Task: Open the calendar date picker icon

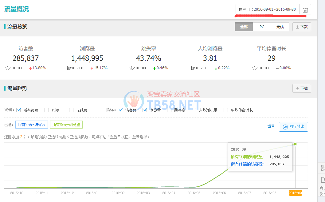Action: 305,9
